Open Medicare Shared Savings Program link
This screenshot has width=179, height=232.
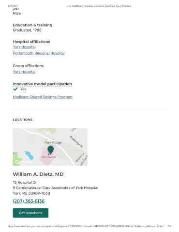[x=43, y=97]
